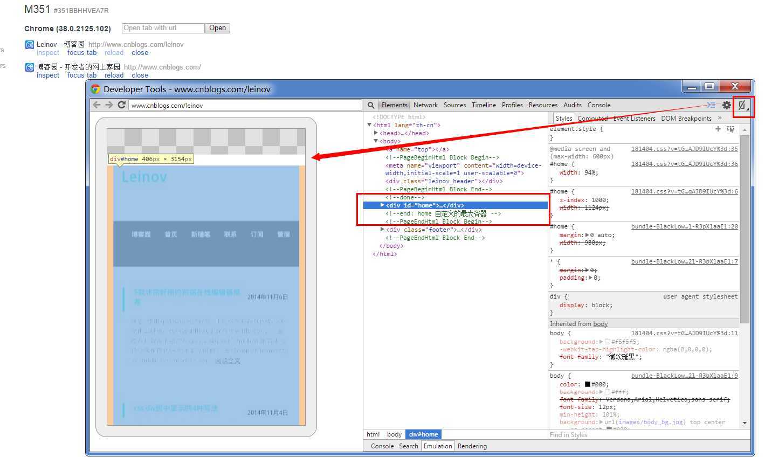
Task: Open the DOM Breakpoints tab
Action: (686, 119)
